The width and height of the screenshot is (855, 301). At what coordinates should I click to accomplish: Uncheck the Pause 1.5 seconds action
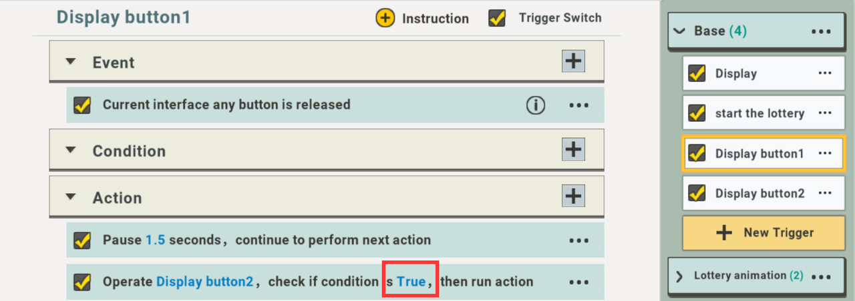[x=83, y=240]
